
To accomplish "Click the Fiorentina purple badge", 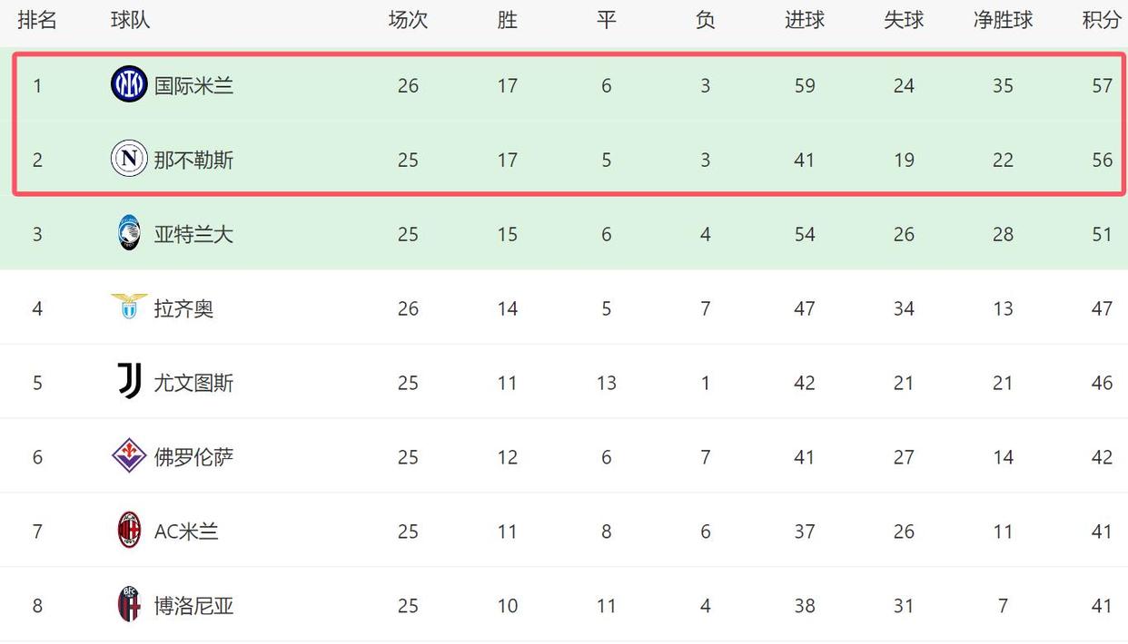I will point(129,455).
